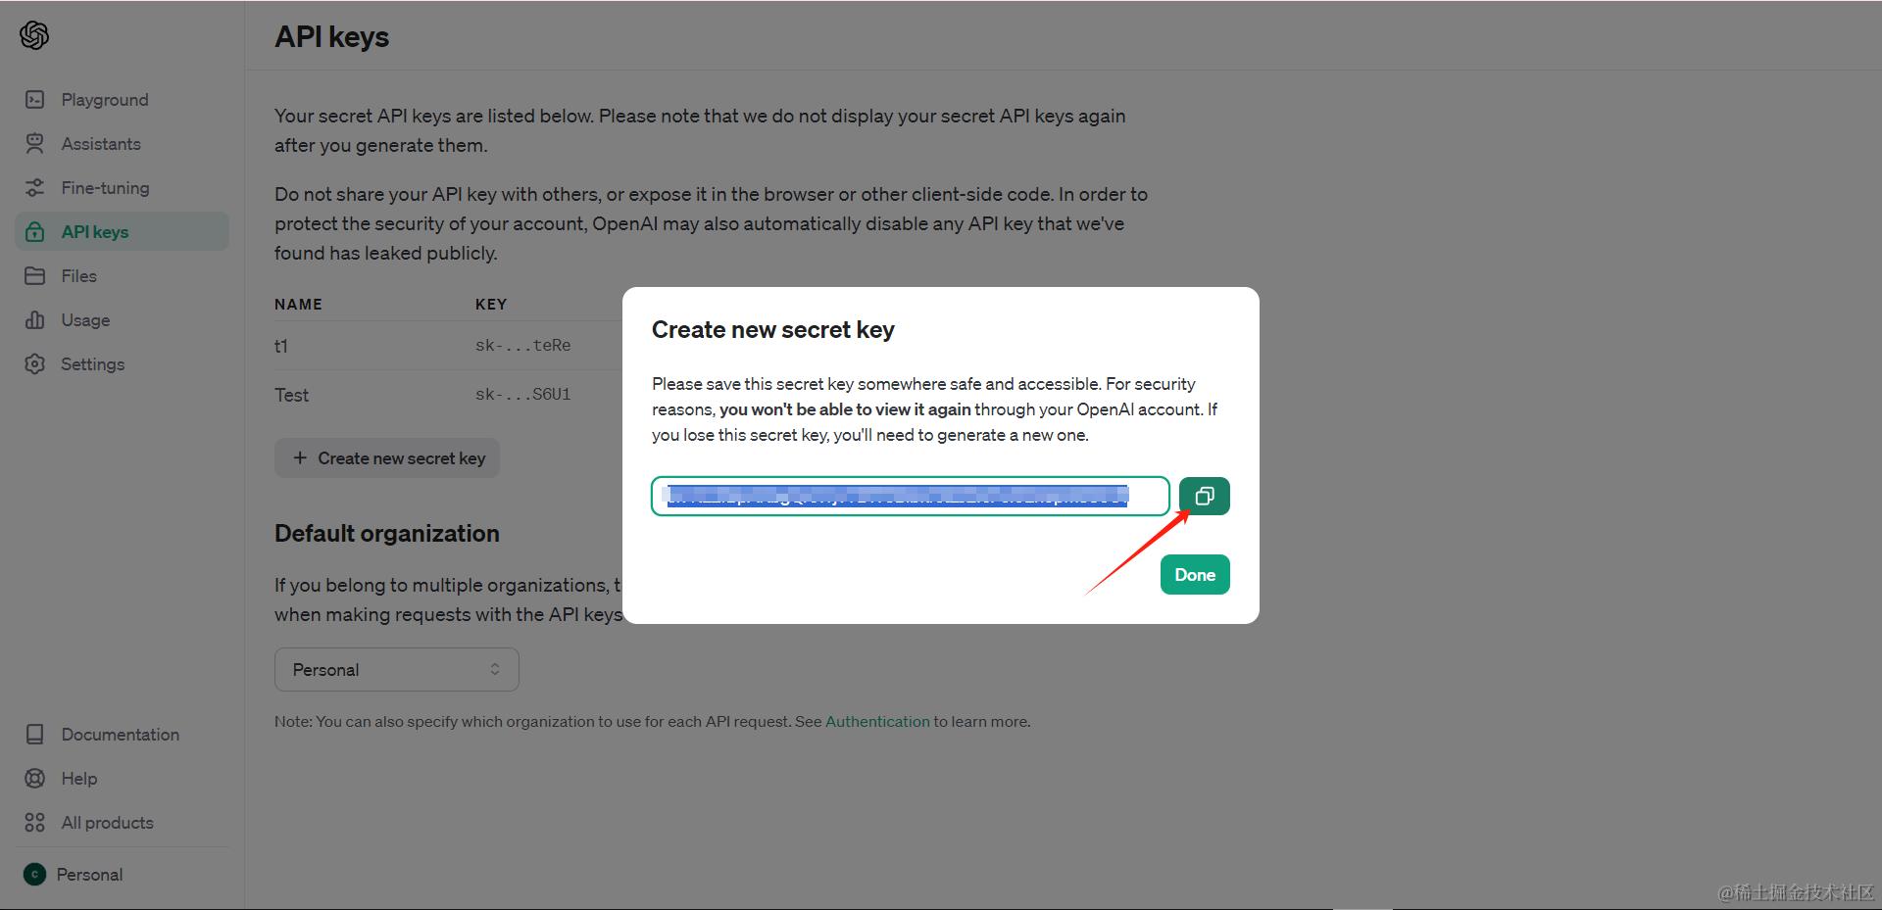
Task: Click the Help lifebuoy icon
Action: 35,779
